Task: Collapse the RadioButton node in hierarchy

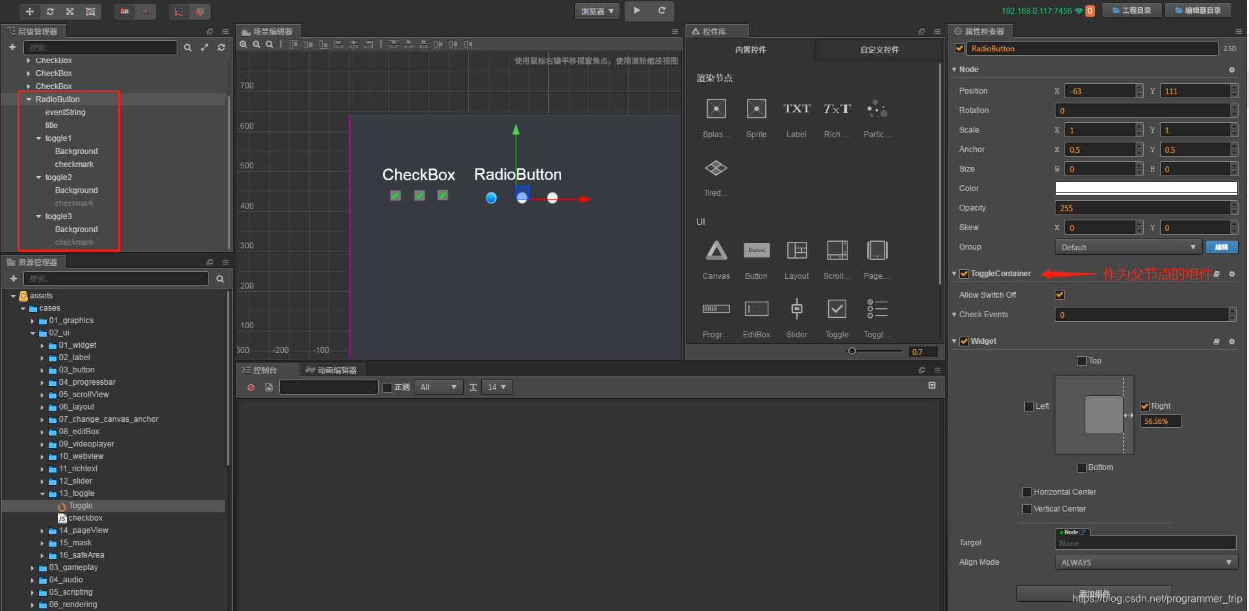Action: coord(29,99)
